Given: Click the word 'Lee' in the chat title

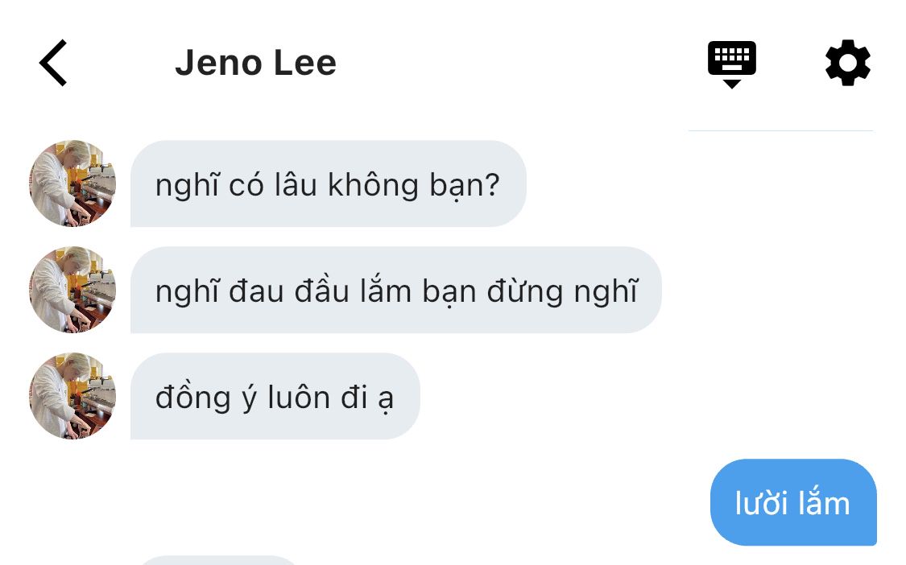Looking at the screenshot, I should point(304,63).
